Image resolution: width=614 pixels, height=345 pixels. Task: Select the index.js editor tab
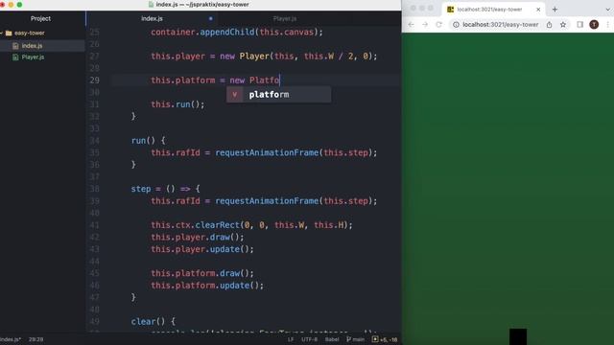152,18
